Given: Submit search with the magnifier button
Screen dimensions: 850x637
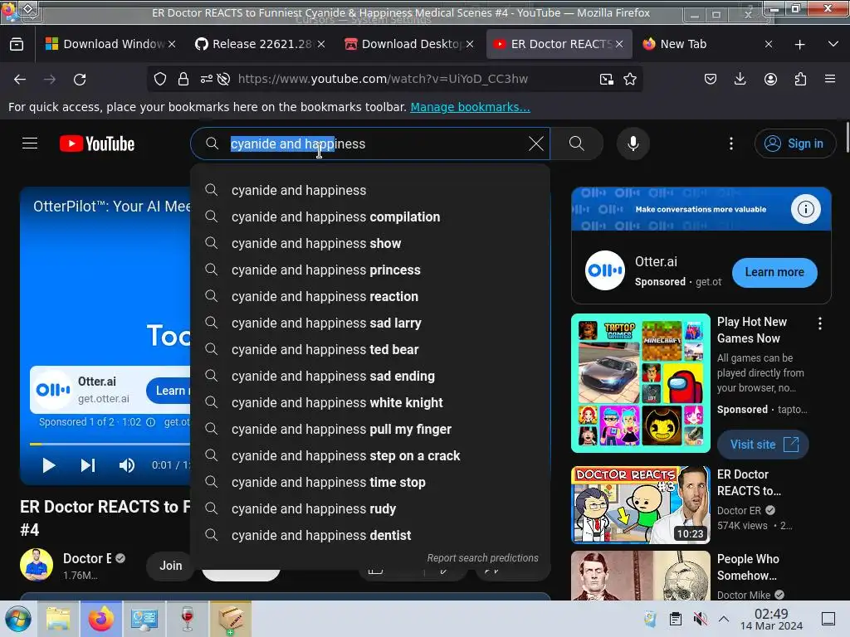Looking at the screenshot, I should (577, 143).
